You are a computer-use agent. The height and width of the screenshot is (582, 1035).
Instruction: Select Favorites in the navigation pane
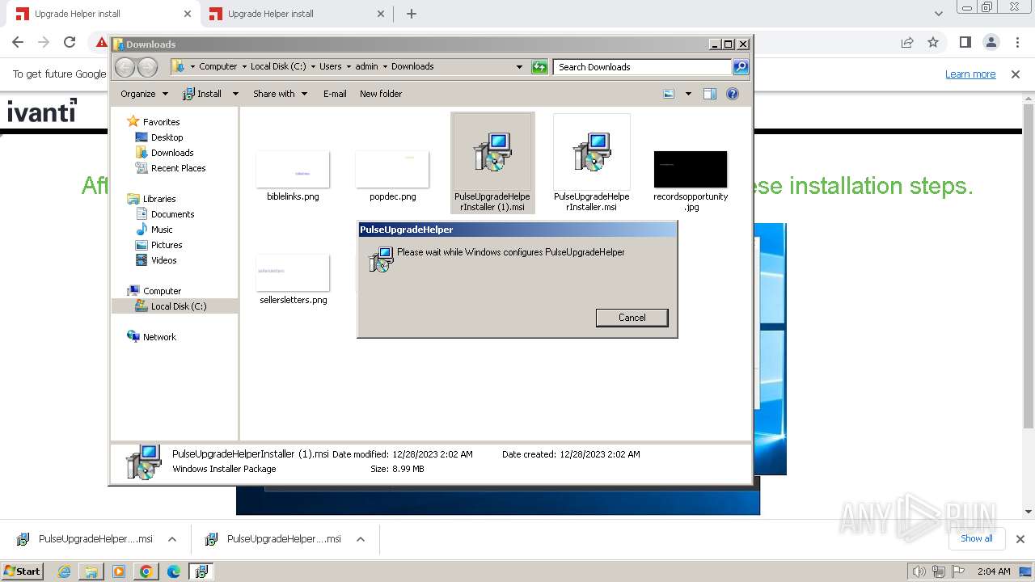162,122
